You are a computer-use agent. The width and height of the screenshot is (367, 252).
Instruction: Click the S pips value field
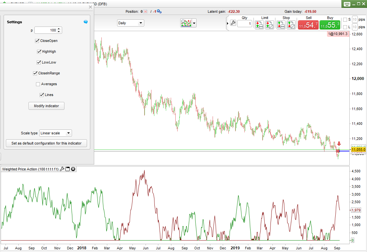[x=355, y=19]
